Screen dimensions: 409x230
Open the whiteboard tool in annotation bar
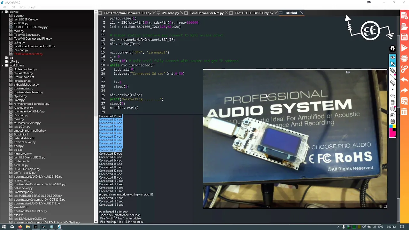(x=392, y=109)
